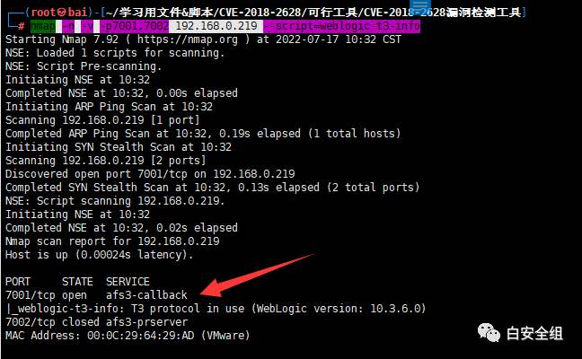
Task: Click 'Completed SYN Stealth Scan' line
Action: click(212, 188)
